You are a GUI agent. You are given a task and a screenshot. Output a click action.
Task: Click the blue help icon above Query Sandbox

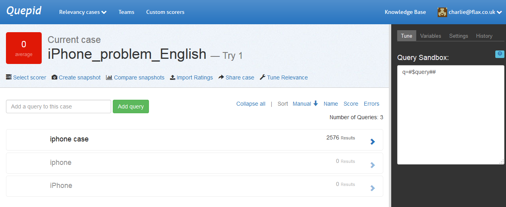[x=500, y=54]
